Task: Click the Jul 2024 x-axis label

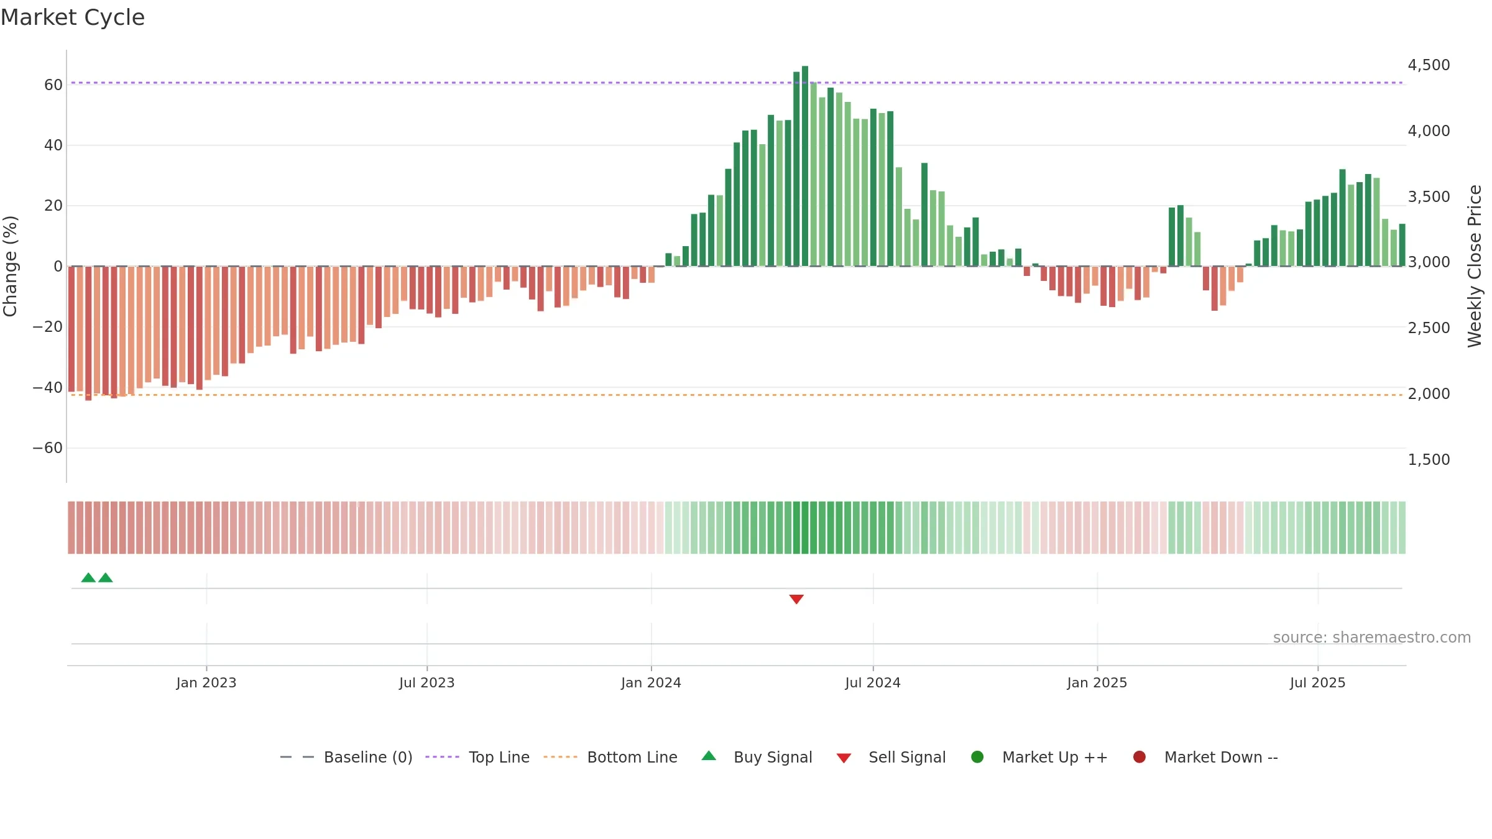Action: [873, 682]
